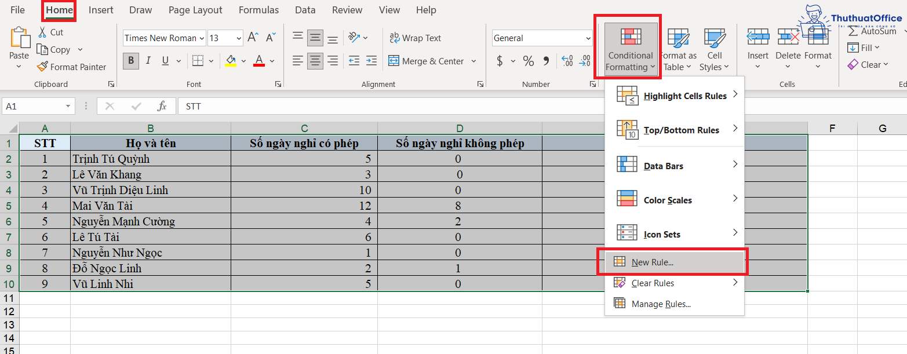This screenshot has height=354, width=907.
Task: Click AutoSum button
Action: click(872, 31)
